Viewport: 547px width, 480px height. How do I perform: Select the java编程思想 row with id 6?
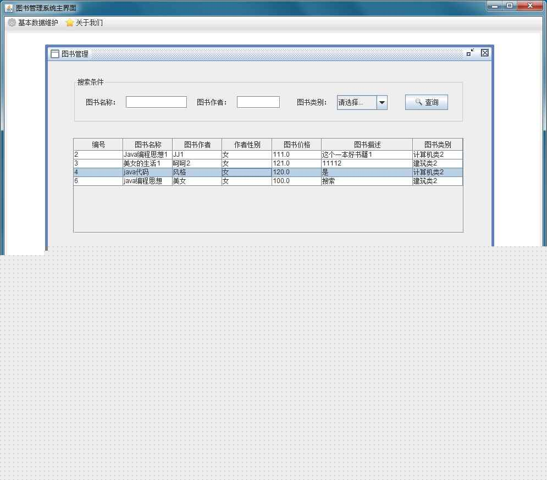(x=268, y=181)
